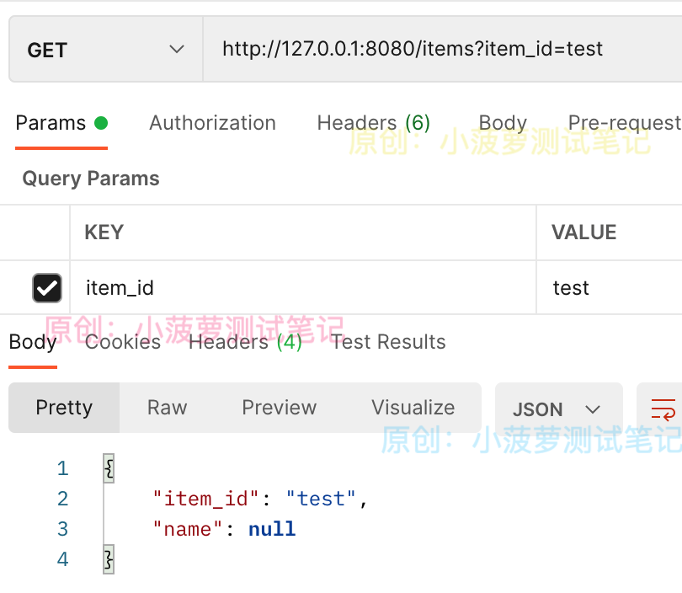Switch to the Params tab
682x593 pixels.
pyautogui.click(x=61, y=123)
